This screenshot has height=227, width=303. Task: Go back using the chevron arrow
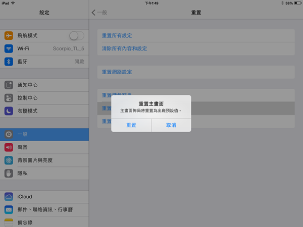(x=93, y=13)
